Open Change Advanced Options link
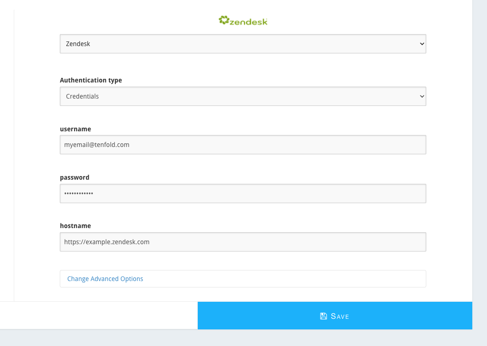This screenshot has width=487, height=346. (x=105, y=279)
